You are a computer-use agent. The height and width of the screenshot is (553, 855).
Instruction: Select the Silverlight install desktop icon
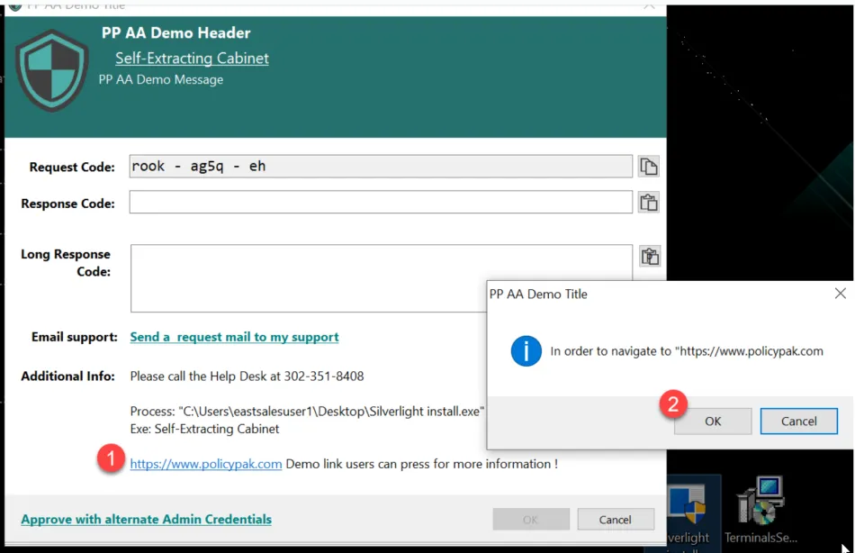(x=695, y=511)
